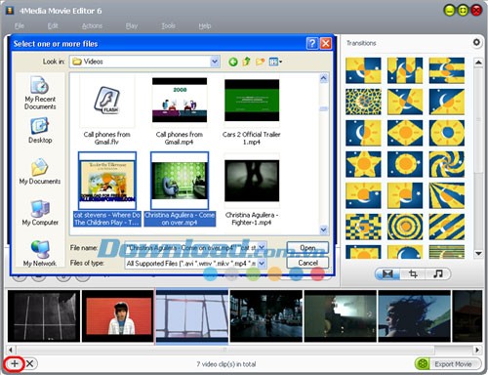
Task: Select the music note audio icon
Action: (x=438, y=273)
